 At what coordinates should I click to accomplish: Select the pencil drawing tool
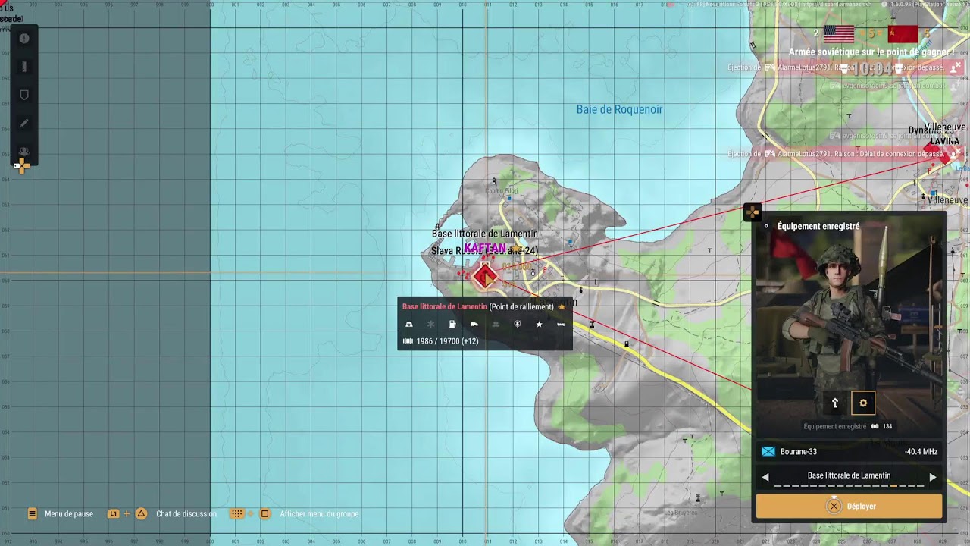(24, 123)
